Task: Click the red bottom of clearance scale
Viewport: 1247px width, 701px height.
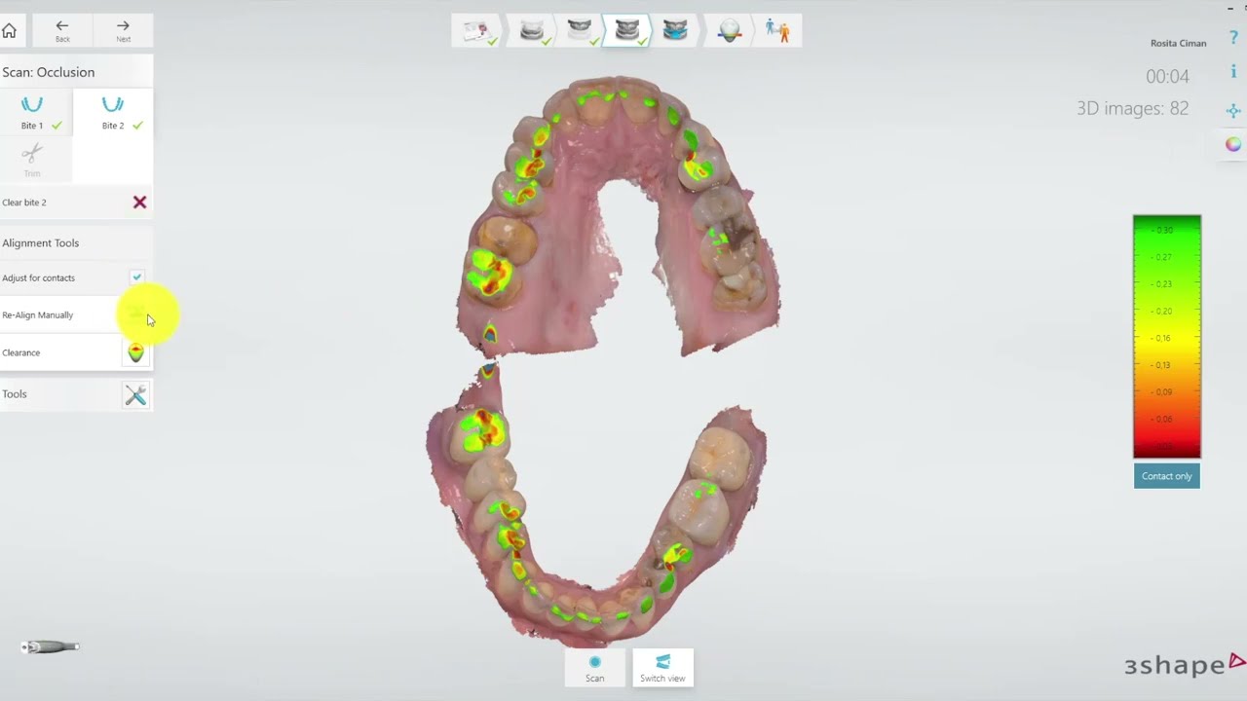Action: pos(1166,446)
